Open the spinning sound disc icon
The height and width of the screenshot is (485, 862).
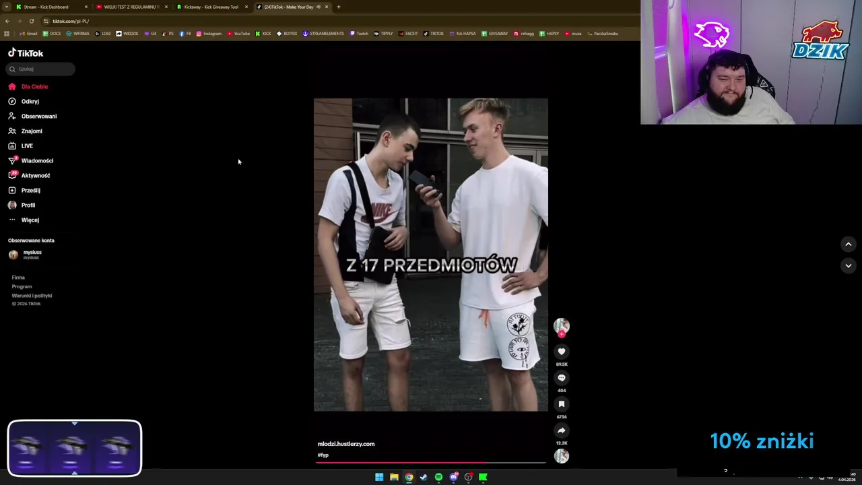click(x=561, y=456)
